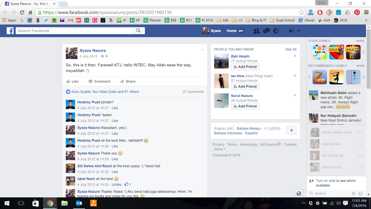Unlike Iqbal Nasir's comment
The height and width of the screenshot is (209, 371).
point(116,185)
